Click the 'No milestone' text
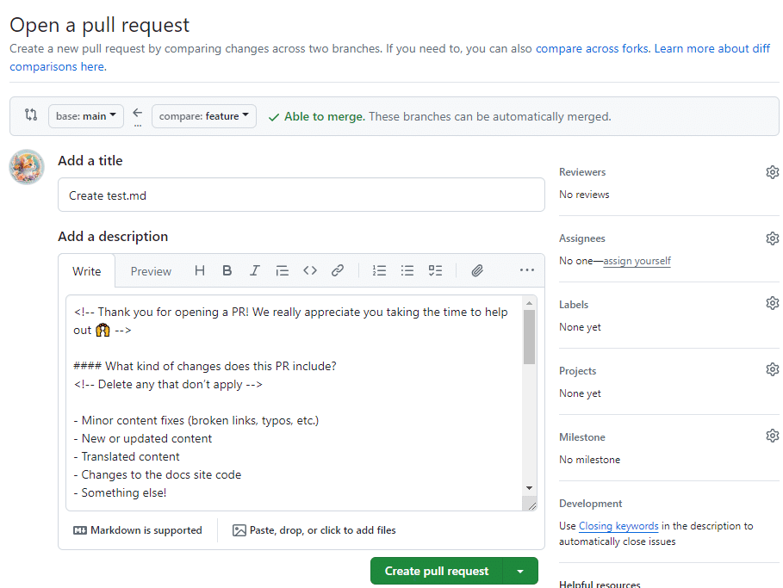This screenshot has width=783, height=588. click(x=590, y=460)
